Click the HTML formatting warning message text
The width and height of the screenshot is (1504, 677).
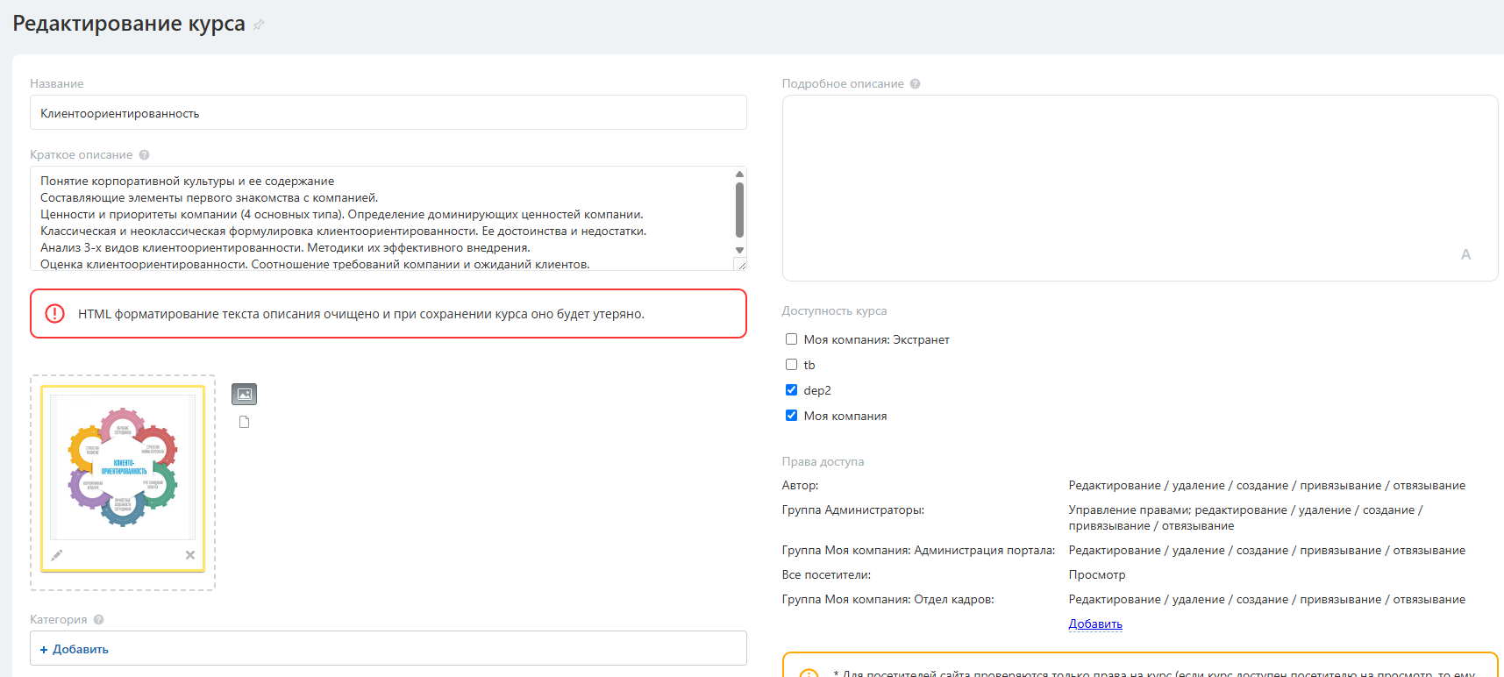pyautogui.click(x=361, y=314)
